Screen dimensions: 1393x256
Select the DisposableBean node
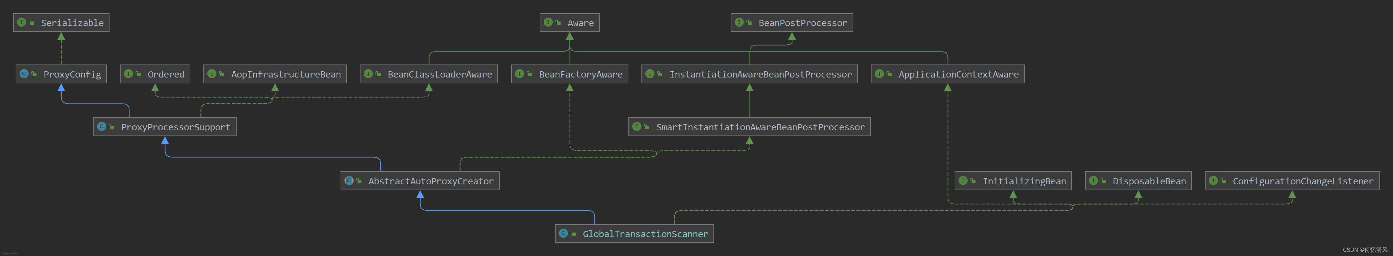1138,181
